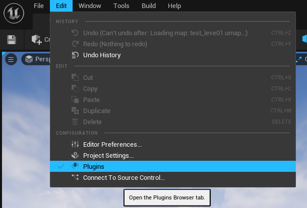307x208 pixels.
Task: Choose Editor Preferences... from menu
Action: click(x=112, y=145)
